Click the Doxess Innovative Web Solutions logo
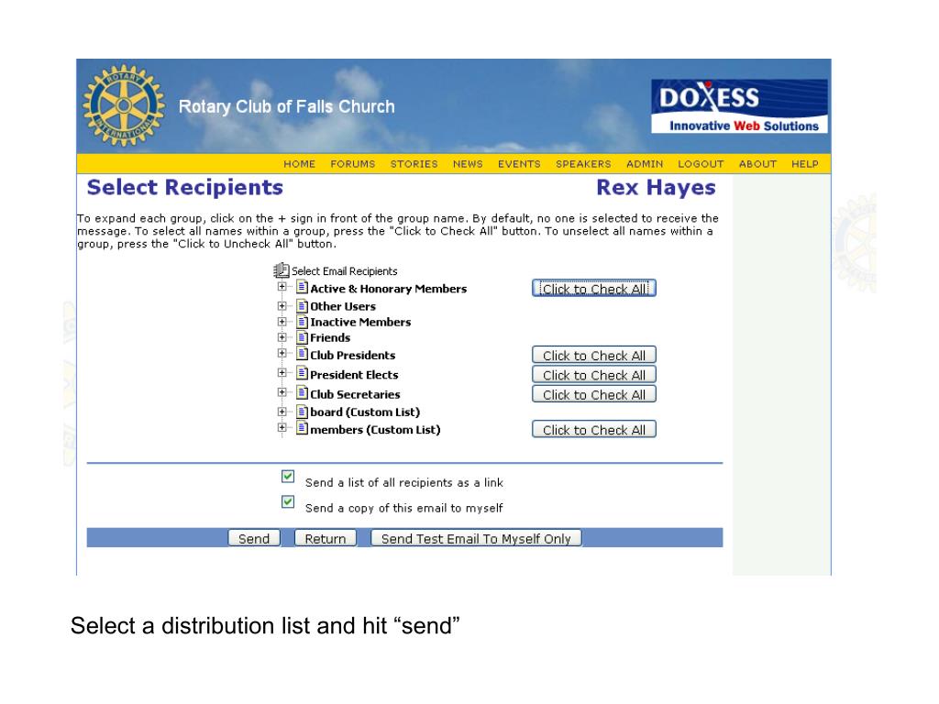Viewport: 939px width, 704px height. click(740, 106)
